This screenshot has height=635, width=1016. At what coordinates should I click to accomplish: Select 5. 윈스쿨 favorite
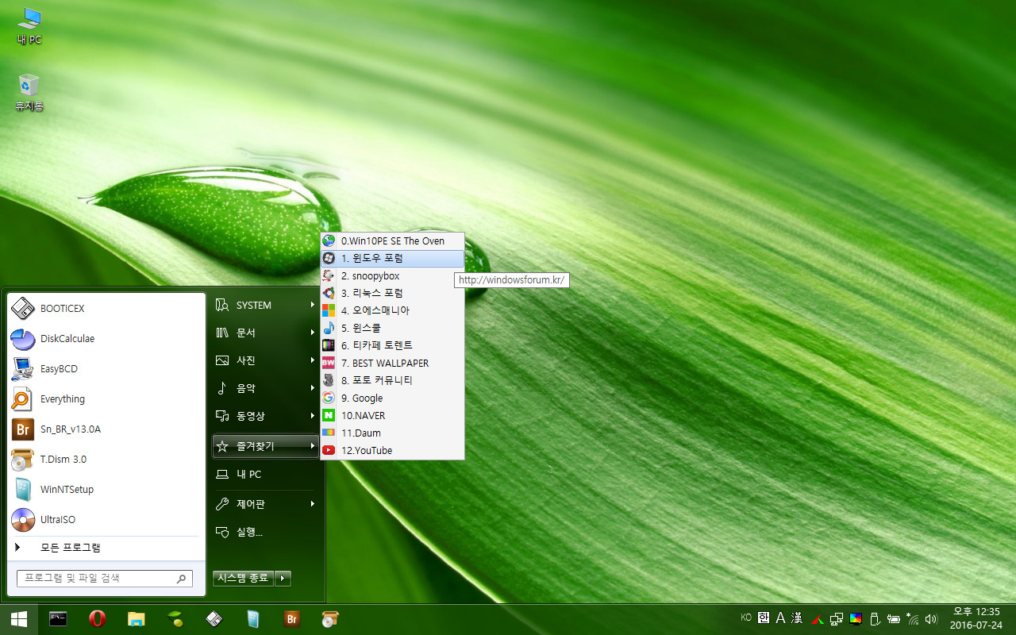pyautogui.click(x=392, y=328)
